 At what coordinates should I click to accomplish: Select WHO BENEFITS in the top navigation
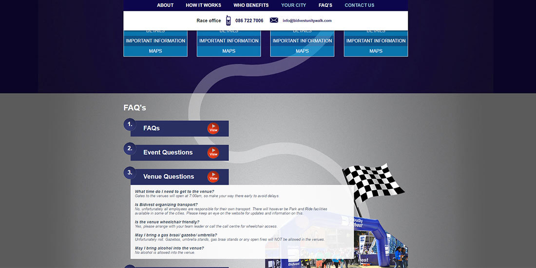point(251,5)
